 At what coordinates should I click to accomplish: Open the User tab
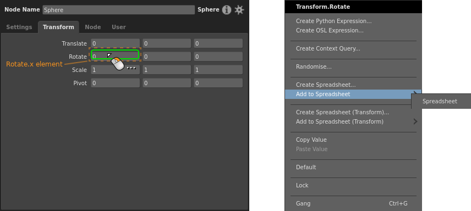pos(119,27)
